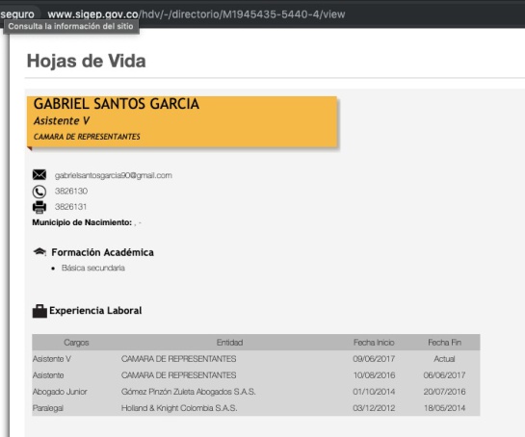The image size is (525, 437).
Task: Click the name GABRIEL SANTOS GARCIA
Action: [x=117, y=104]
